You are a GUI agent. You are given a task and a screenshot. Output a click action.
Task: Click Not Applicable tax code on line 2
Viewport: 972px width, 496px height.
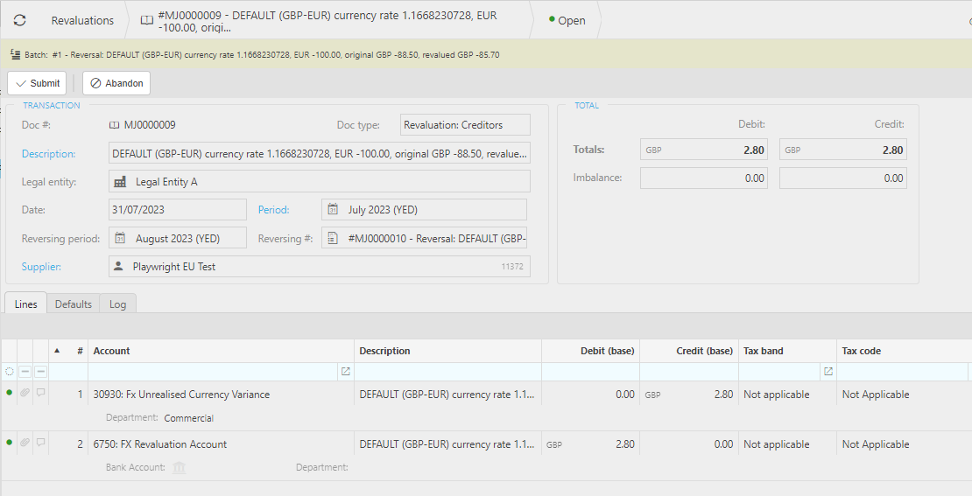click(876, 444)
